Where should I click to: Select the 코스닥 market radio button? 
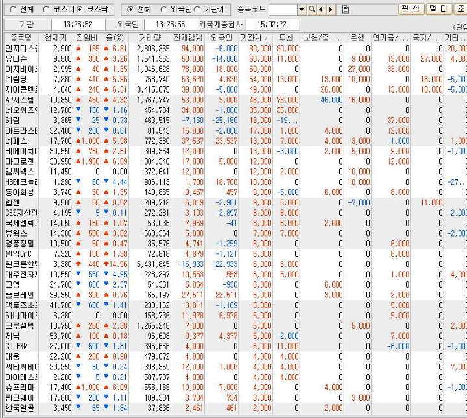tap(79, 10)
